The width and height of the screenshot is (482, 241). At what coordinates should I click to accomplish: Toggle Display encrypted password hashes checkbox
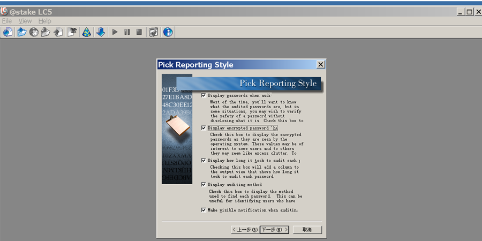click(204, 128)
